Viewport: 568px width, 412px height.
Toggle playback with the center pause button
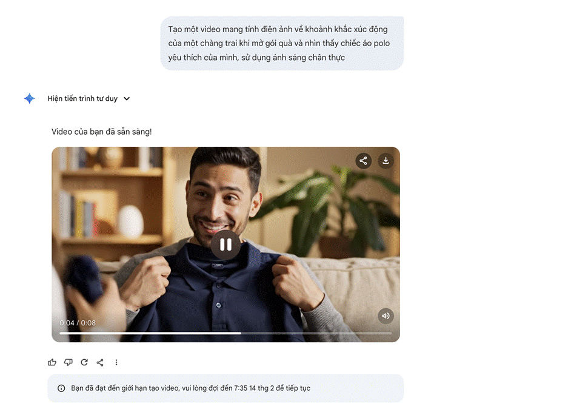click(x=226, y=245)
